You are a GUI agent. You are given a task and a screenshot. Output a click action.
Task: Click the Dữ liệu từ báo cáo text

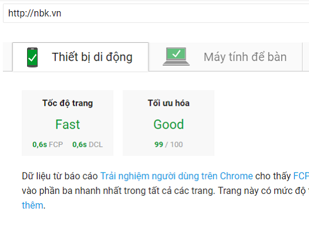(x=59, y=176)
